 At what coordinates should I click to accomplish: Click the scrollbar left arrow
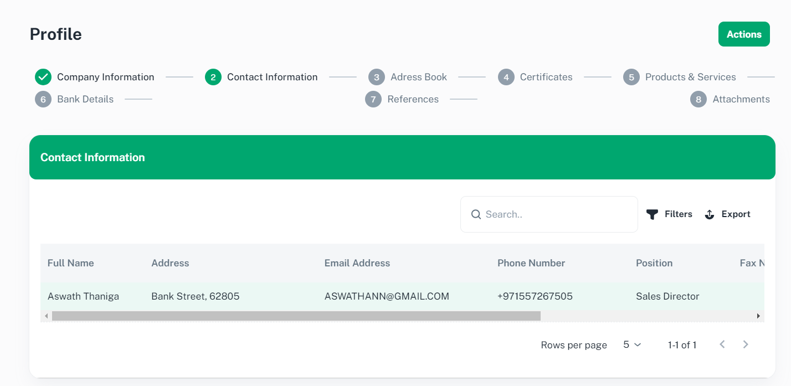[x=46, y=316]
